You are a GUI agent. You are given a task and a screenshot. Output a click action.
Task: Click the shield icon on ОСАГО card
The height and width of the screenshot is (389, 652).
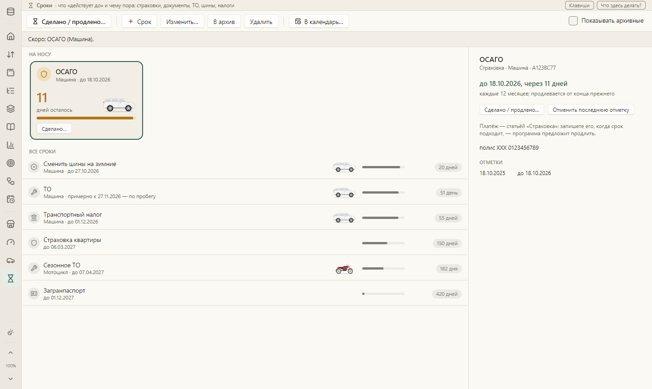[44, 74]
